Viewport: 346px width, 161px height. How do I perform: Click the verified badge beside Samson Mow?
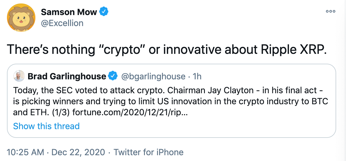(103, 12)
